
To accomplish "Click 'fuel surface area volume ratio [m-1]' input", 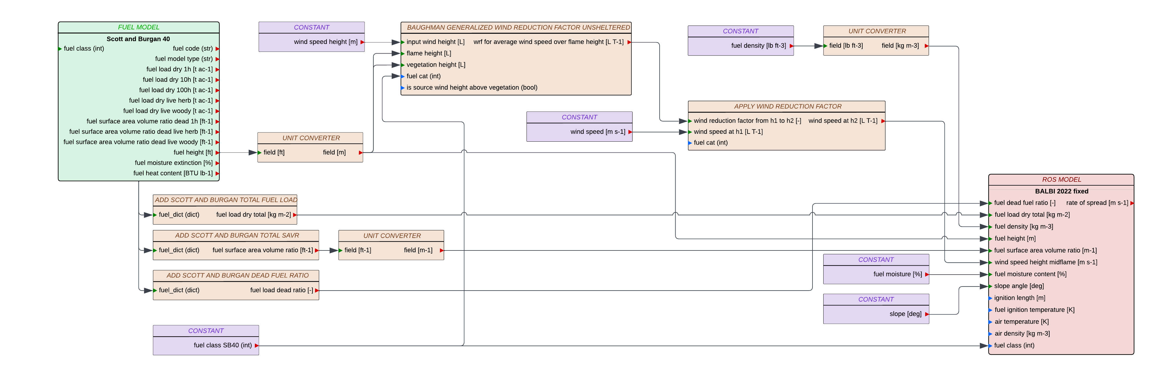I will pos(1045,250).
